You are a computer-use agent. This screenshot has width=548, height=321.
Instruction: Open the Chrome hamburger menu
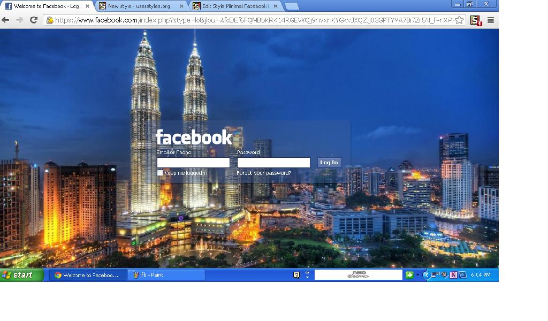(x=491, y=20)
